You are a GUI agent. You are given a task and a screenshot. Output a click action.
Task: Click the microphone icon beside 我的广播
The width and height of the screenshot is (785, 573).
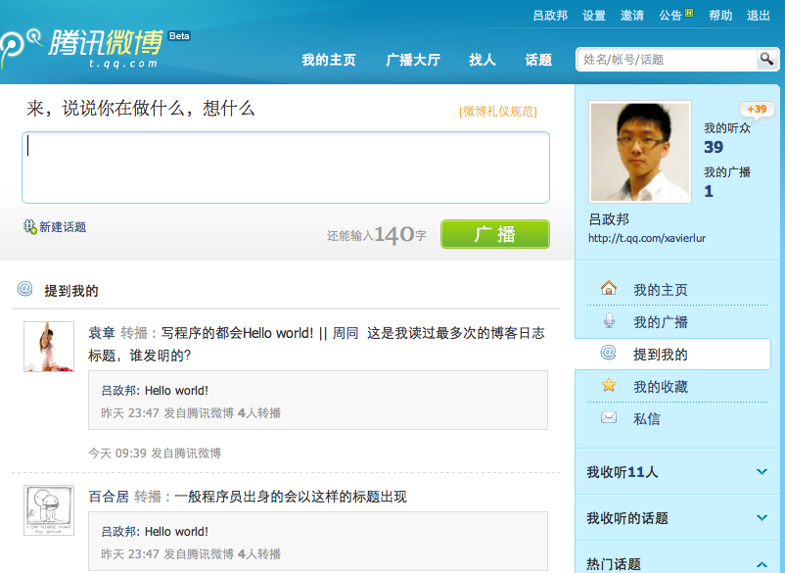[609, 321]
